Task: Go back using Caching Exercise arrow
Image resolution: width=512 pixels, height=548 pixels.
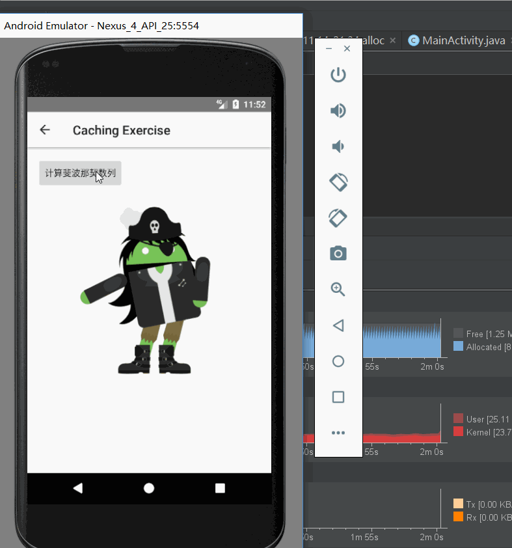Action: pyautogui.click(x=45, y=130)
